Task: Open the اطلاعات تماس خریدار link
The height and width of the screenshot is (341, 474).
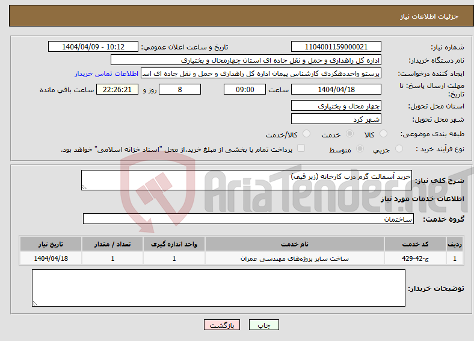Action: click(x=106, y=74)
